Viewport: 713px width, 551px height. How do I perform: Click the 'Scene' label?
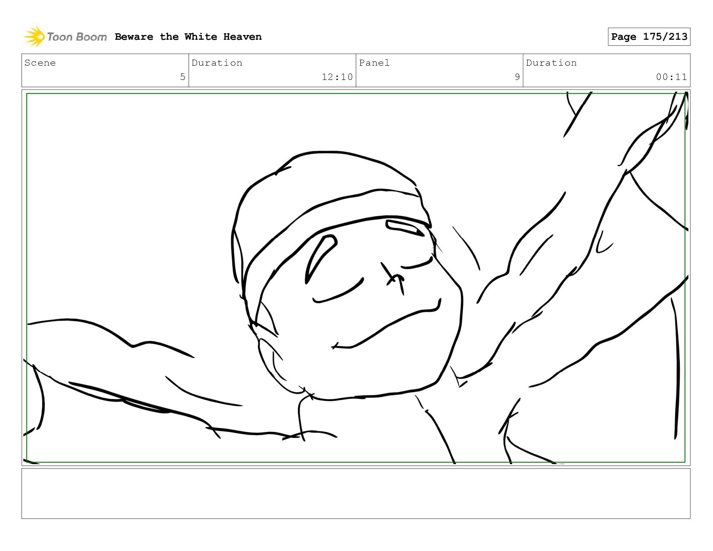click(40, 63)
